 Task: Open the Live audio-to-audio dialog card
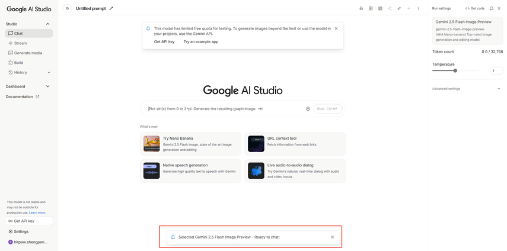tap(295, 170)
